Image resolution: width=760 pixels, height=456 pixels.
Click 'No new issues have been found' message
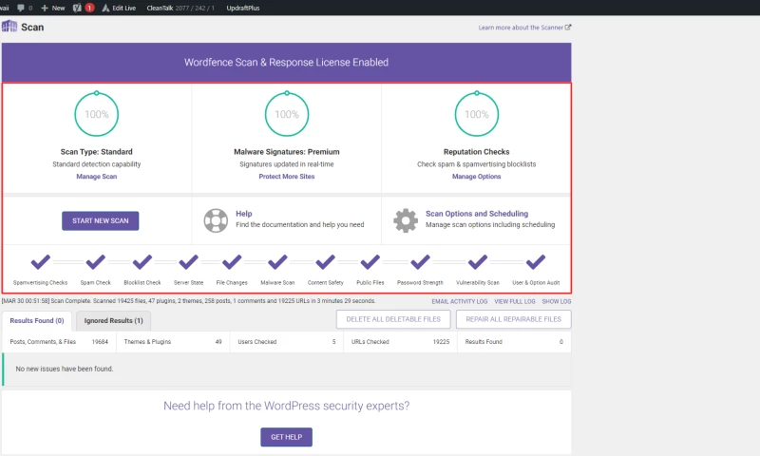[65, 369]
